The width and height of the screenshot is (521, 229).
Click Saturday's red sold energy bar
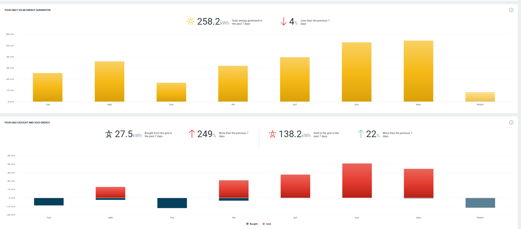295,186
